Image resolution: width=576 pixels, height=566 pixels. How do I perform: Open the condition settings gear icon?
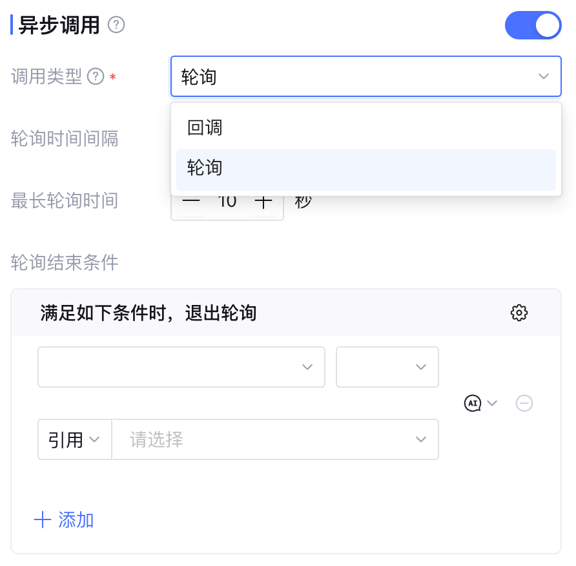[x=519, y=313]
